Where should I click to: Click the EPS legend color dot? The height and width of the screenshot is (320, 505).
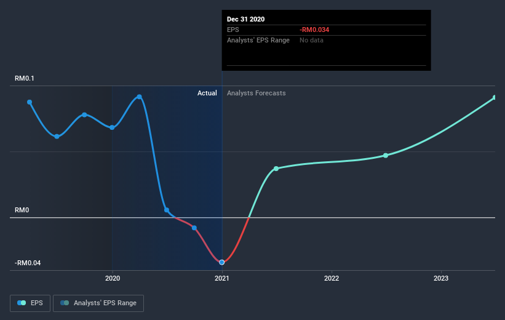pos(22,303)
